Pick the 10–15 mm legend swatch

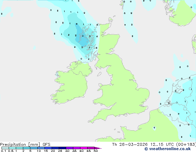tap(41, 148)
